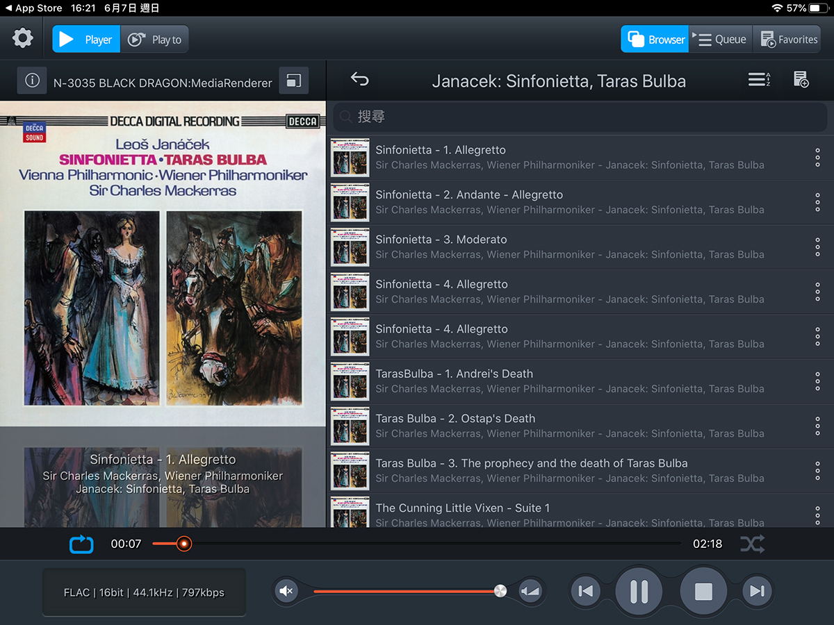Go back with the return arrow
Viewport: 834px width, 625px height.
click(359, 79)
